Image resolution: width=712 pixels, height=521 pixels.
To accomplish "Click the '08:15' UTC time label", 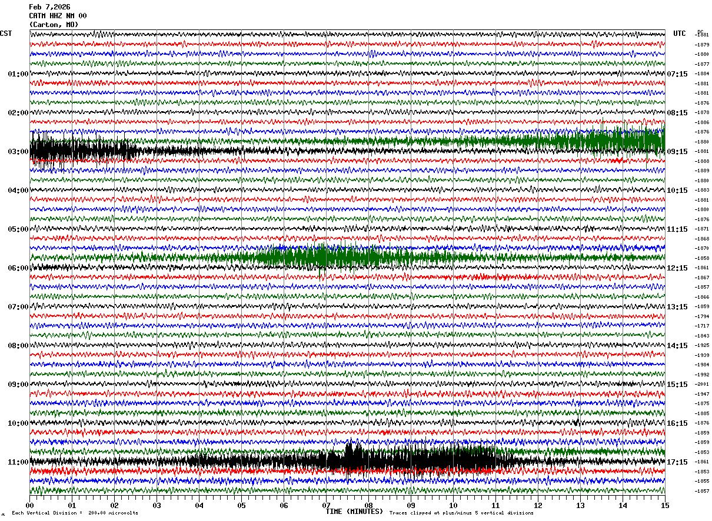I will point(677,113).
